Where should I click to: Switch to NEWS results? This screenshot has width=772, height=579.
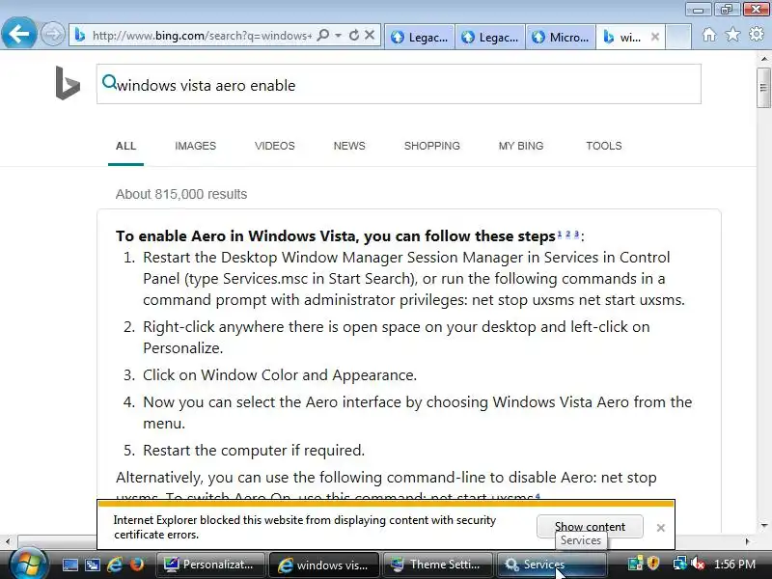pos(349,146)
